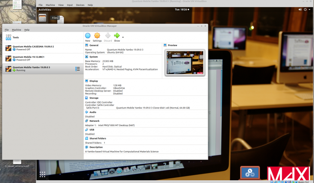Click Intel PRO/1000 MT Desktop (NAT) adapter text
The height and width of the screenshot is (183, 314).
tap(116, 125)
